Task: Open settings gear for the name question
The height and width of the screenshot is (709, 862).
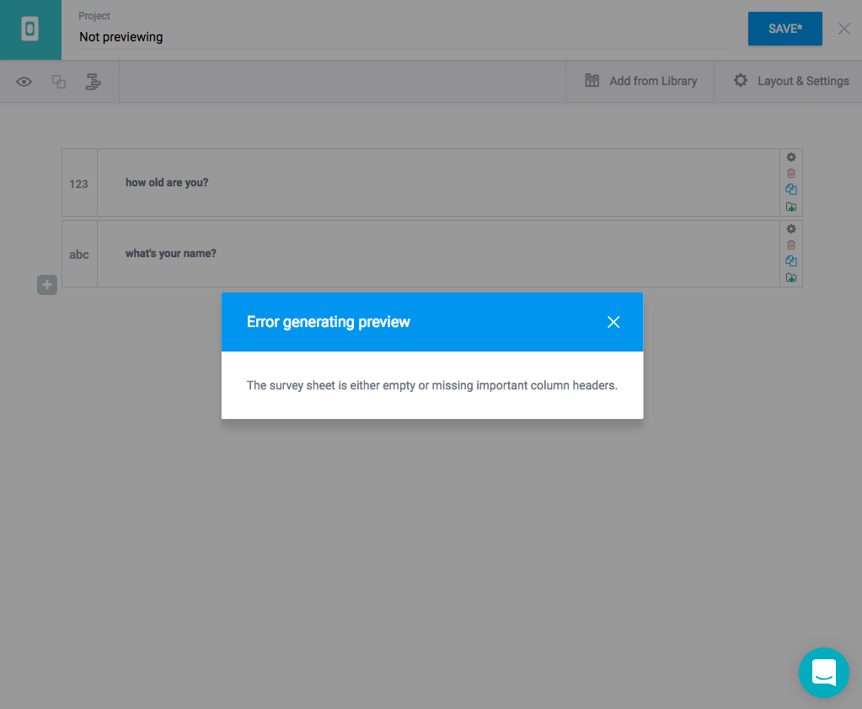Action: pos(790,228)
